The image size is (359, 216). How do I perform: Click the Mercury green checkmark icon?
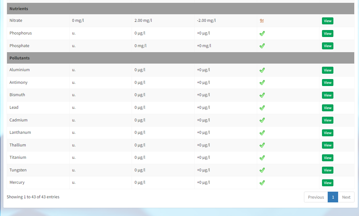(262, 182)
